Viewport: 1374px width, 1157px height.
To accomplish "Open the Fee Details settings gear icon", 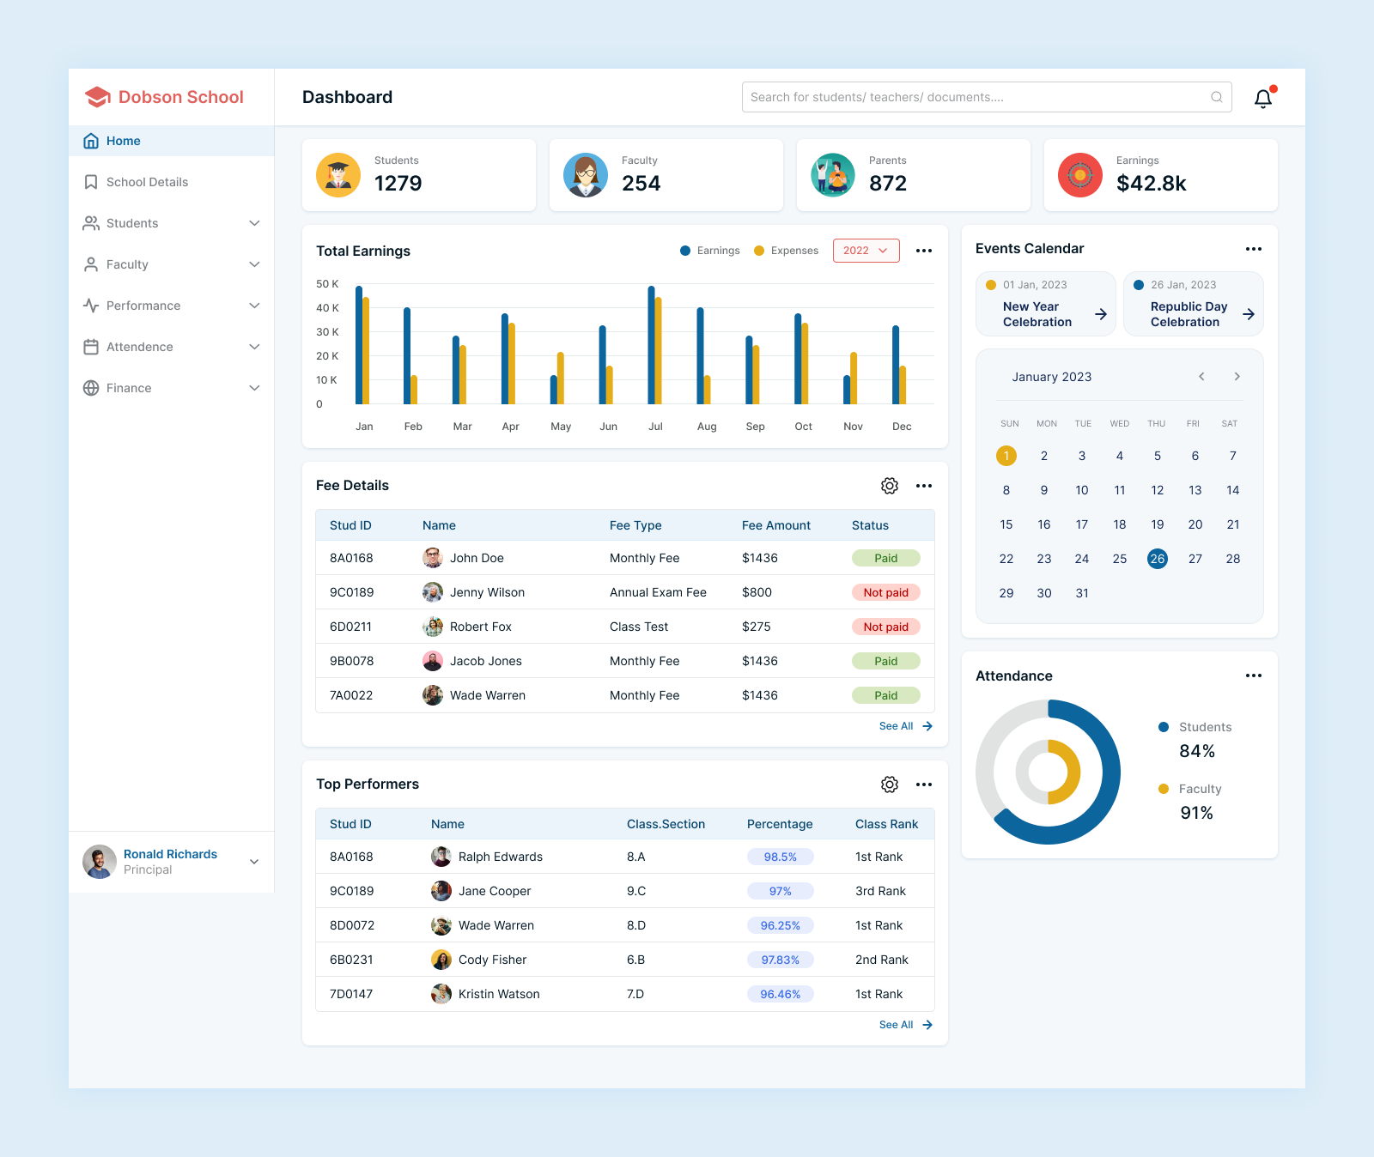I will 889,486.
